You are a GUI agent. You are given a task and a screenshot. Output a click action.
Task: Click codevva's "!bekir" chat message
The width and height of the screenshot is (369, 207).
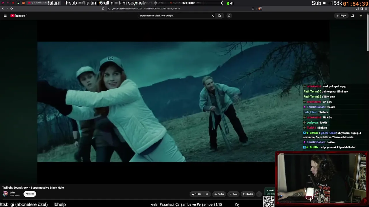315,122
